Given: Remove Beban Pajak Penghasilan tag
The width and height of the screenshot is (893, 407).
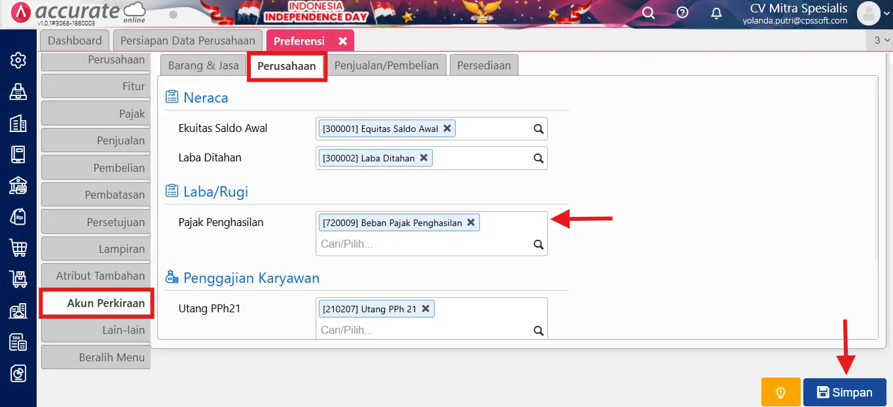Looking at the screenshot, I should click(471, 223).
